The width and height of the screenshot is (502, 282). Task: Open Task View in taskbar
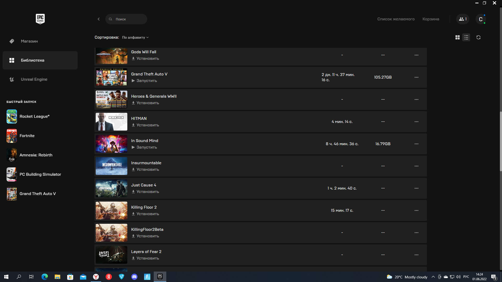pyautogui.click(x=31, y=277)
